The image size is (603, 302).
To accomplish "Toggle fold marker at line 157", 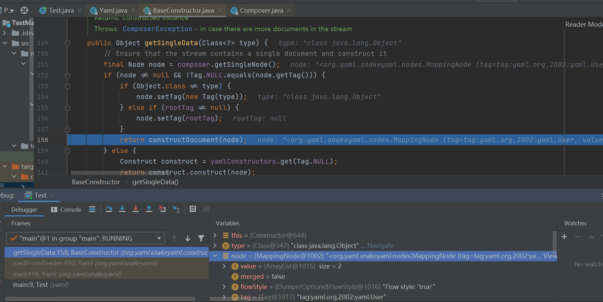I will 67,129.
